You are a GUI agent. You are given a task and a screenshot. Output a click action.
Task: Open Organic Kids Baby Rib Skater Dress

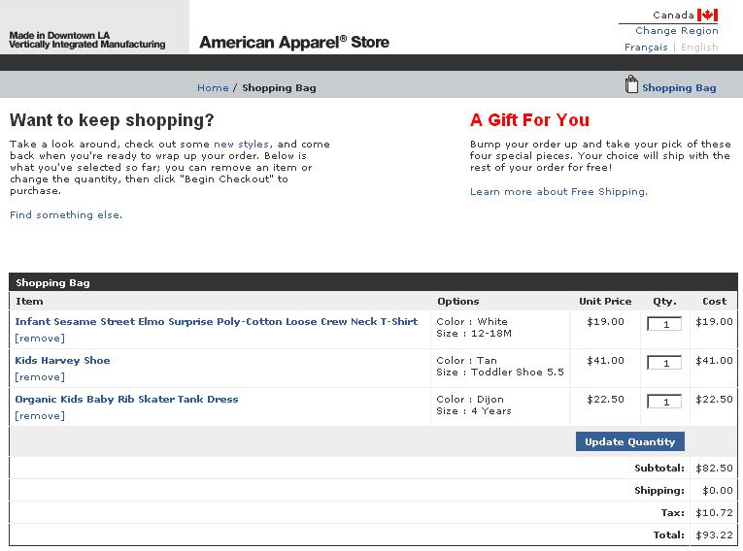(x=126, y=399)
